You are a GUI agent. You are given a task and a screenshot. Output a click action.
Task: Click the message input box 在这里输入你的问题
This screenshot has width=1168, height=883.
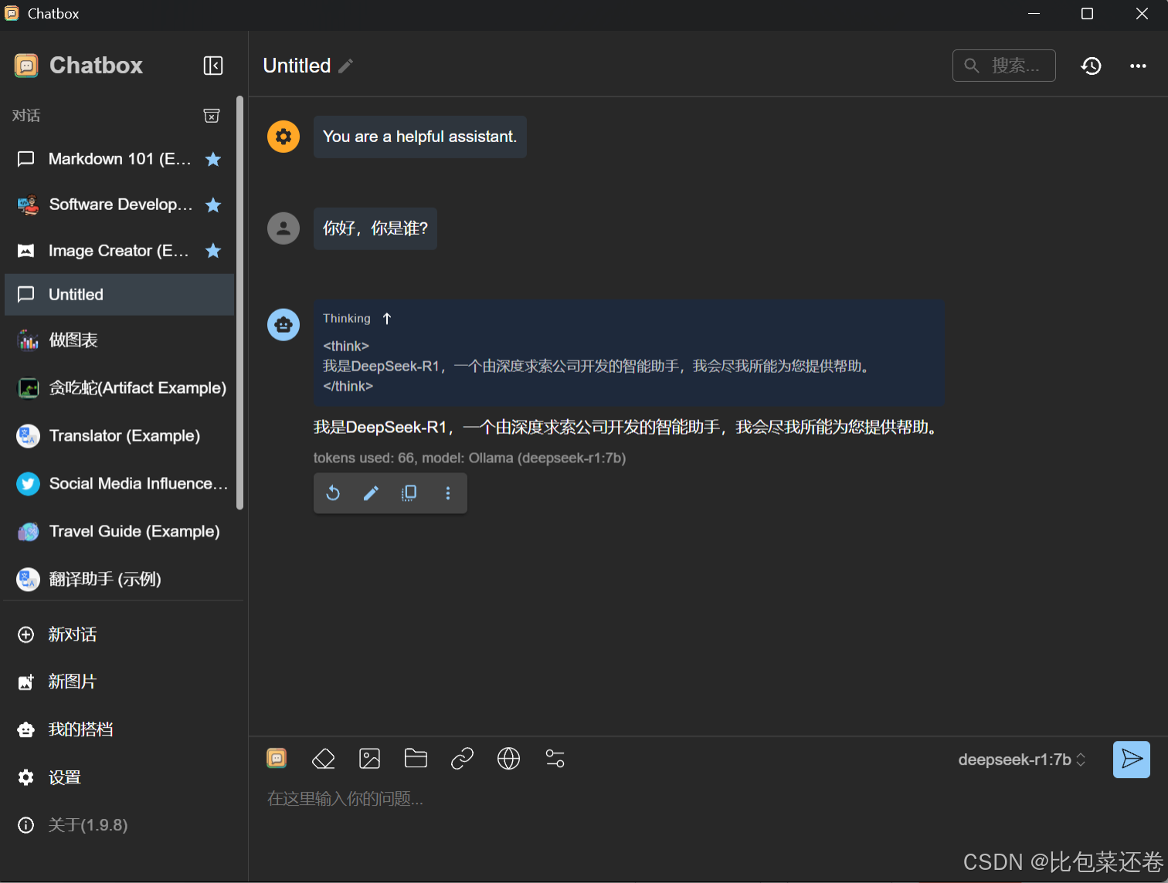tap(707, 799)
